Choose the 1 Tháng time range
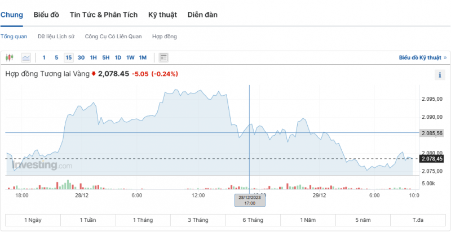 coord(143,220)
